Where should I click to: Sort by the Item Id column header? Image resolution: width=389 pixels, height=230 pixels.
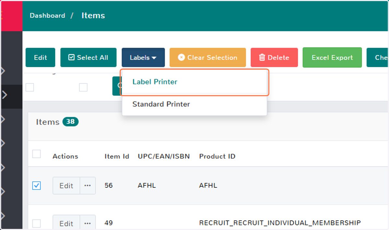pyautogui.click(x=117, y=156)
